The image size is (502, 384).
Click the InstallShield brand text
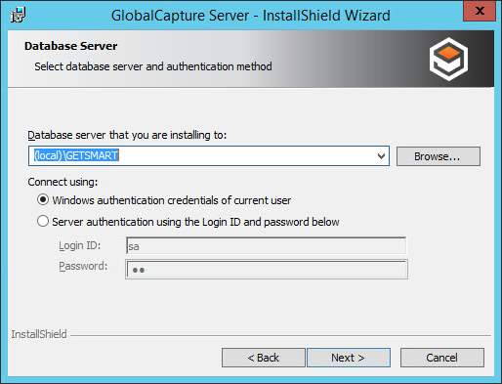[x=39, y=334]
